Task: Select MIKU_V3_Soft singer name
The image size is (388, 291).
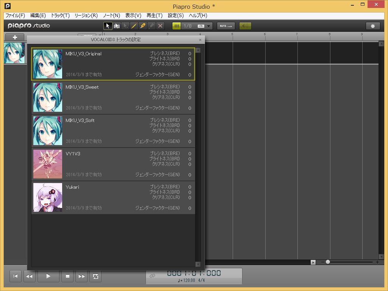Action: pos(80,120)
